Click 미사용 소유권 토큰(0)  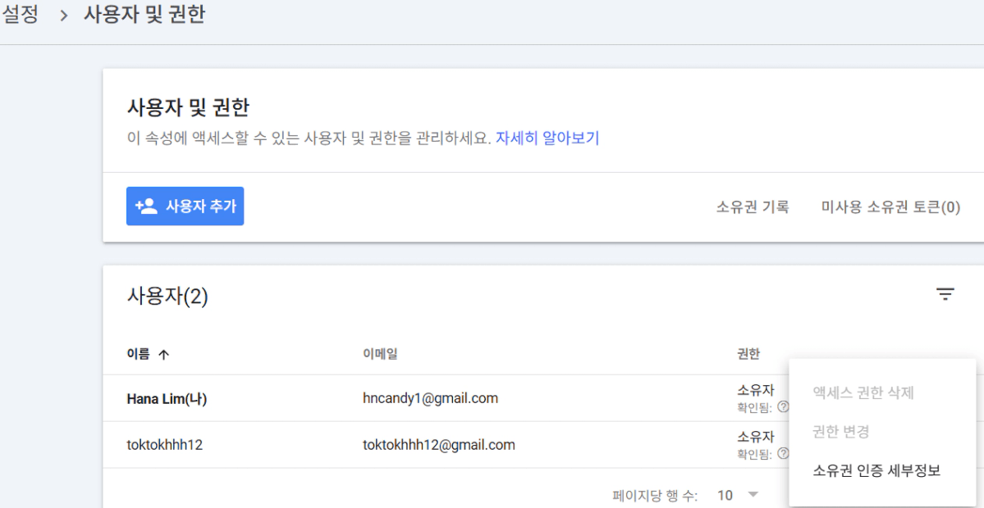(890, 207)
